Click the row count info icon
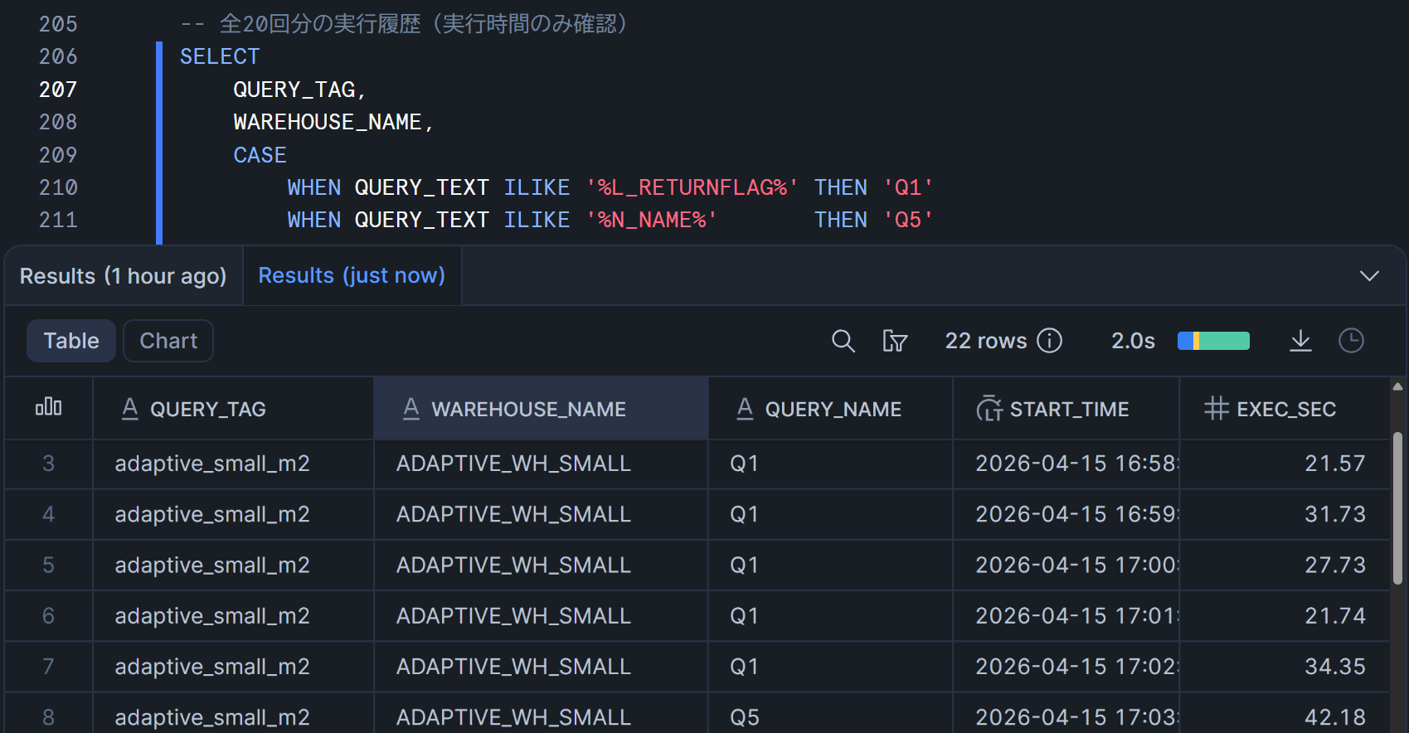The width and height of the screenshot is (1409, 733). pos(1049,341)
